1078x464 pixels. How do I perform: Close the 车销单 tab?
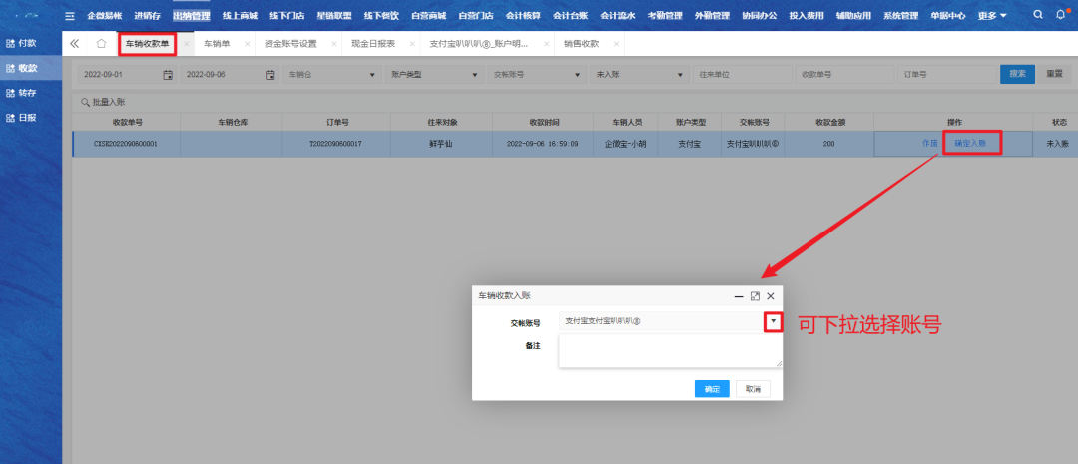coord(247,45)
